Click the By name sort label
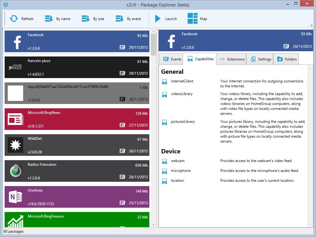This screenshot has width=316, height=237. [x=63, y=19]
